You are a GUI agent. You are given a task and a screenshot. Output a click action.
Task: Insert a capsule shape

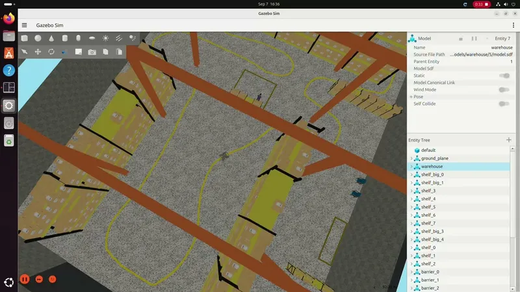point(78,38)
